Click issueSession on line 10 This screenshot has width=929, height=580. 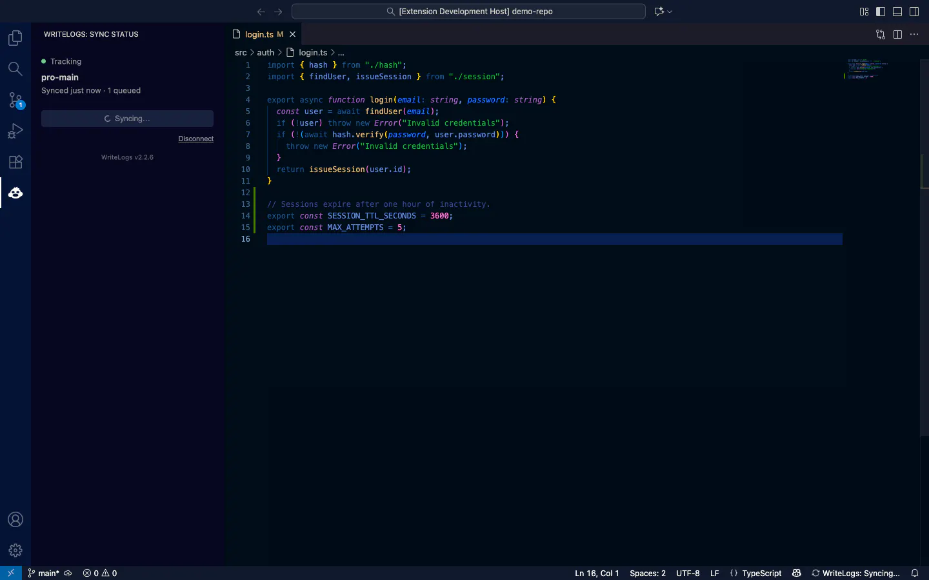(337, 169)
